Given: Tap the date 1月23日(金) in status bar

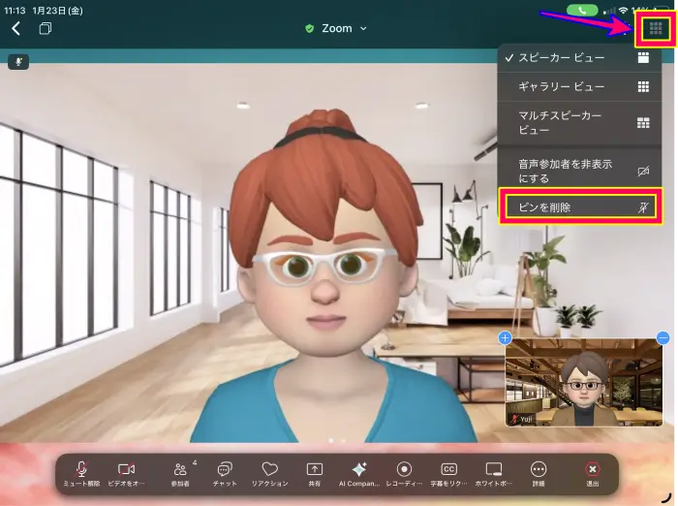Looking at the screenshot, I should coord(57,11).
